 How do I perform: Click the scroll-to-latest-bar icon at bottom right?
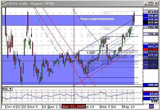tap(151, 106)
